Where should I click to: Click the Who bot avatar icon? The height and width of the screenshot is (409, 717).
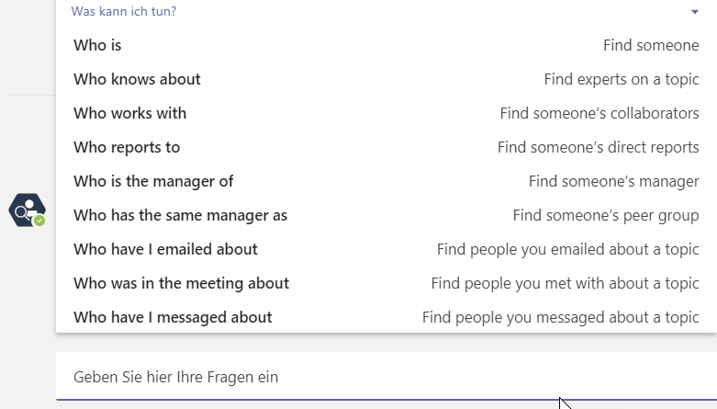point(27,210)
